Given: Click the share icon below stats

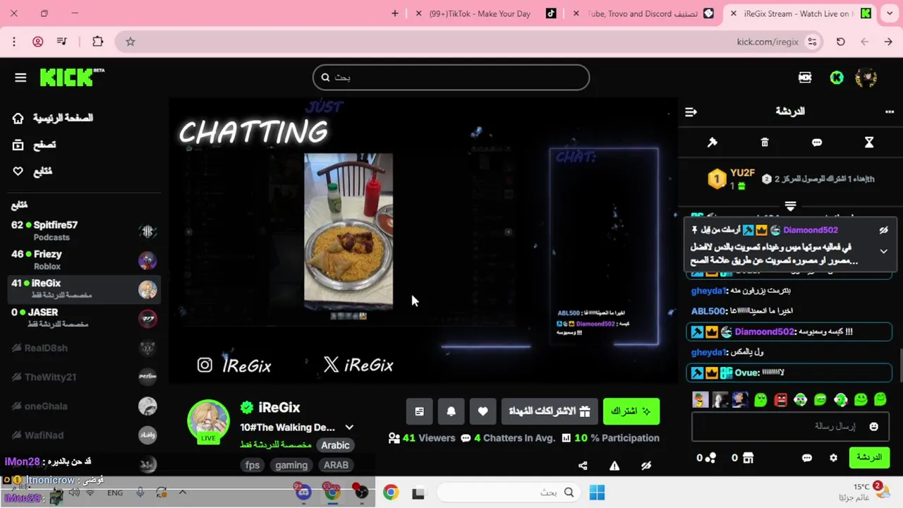Looking at the screenshot, I should point(583,466).
